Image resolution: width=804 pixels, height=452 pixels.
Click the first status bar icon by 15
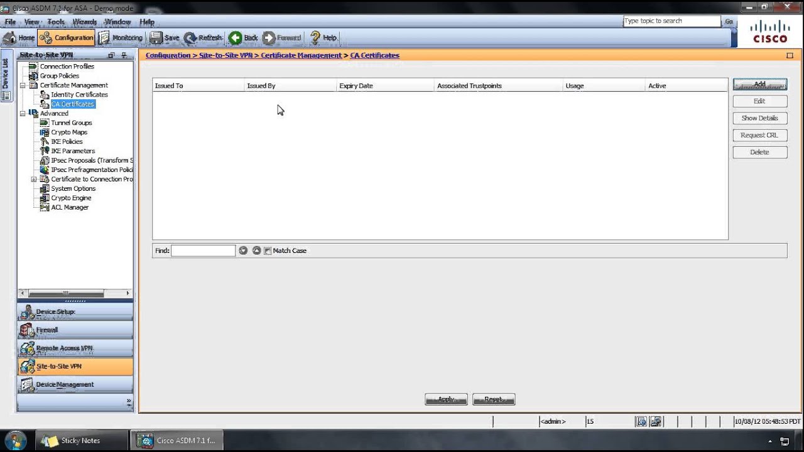641,422
